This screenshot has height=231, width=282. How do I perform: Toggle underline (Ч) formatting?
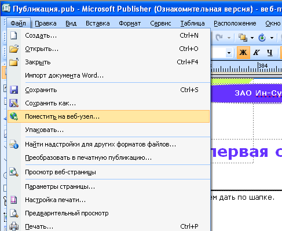point(270,53)
